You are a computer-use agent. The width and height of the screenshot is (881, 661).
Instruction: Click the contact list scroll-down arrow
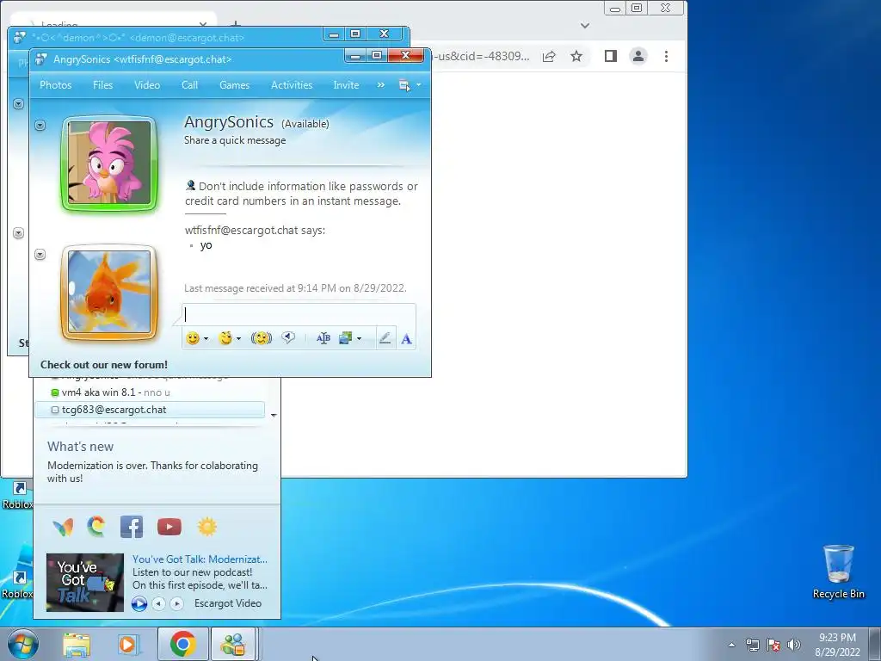[x=274, y=416]
